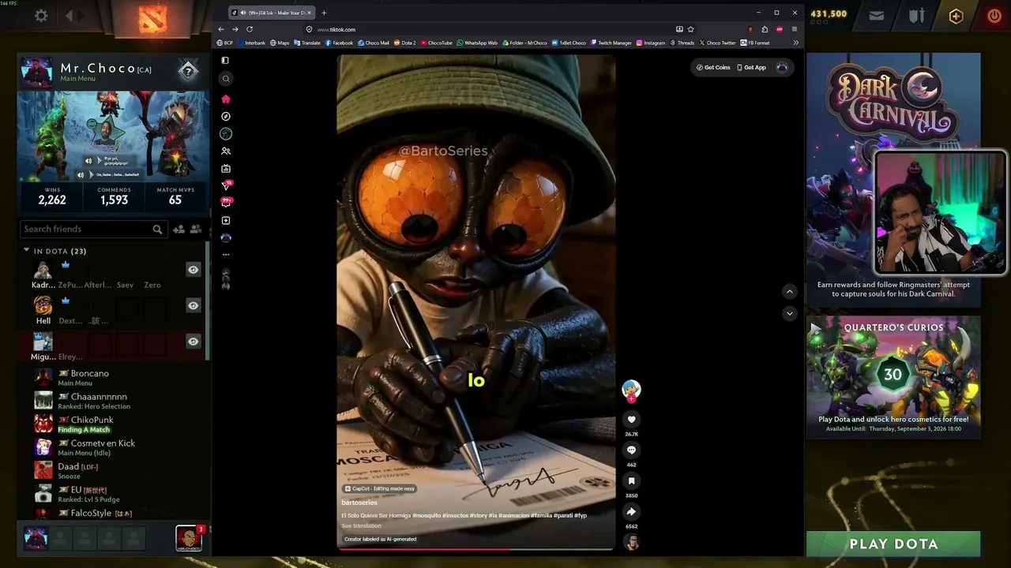
Task: Open the help question mark badge
Action: (x=188, y=72)
